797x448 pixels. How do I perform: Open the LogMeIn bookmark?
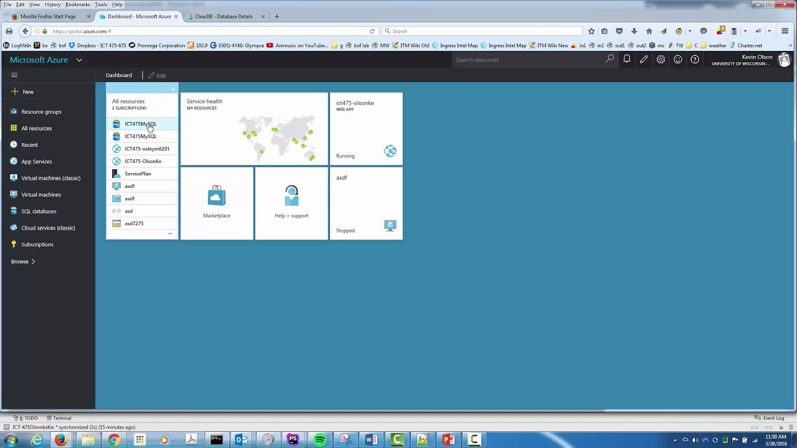pos(17,45)
